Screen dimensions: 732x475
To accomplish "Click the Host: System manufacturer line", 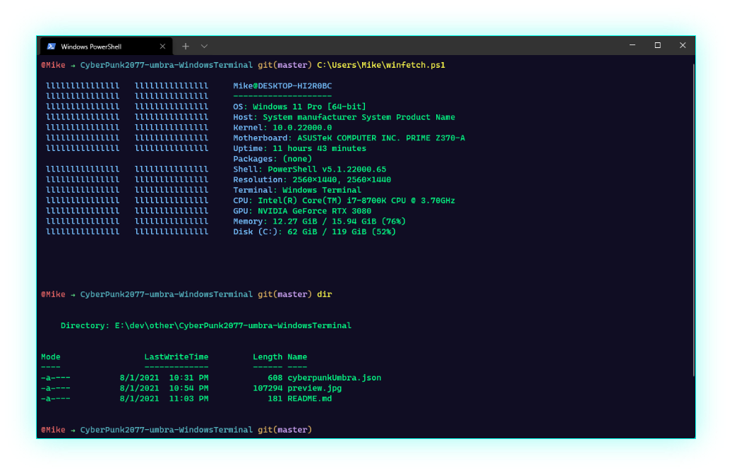I will click(344, 117).
